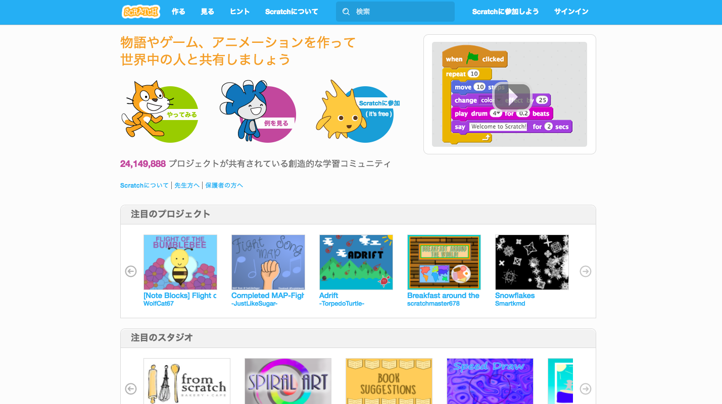The image size is (722, 404).
Task: Go to next featured projects with the right arrow
Action: [x=586, y=271]
